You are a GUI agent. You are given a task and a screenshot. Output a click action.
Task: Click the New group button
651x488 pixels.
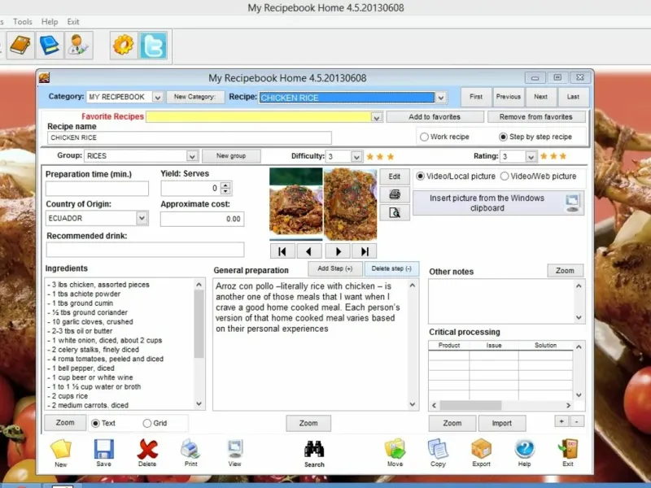point(231,156)
